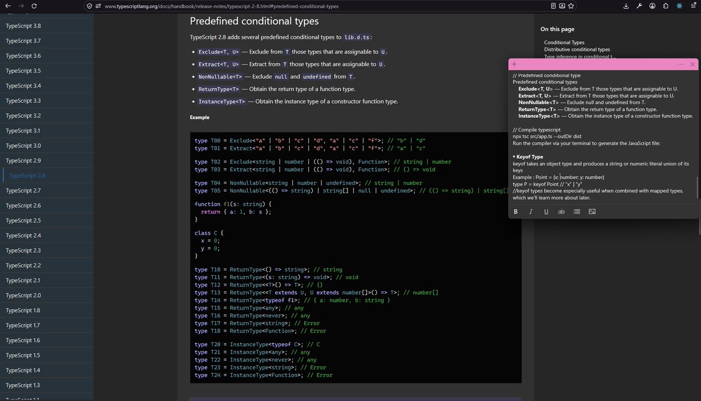This screenshot has height=401, width=701.
Task: Open developer tools wrench icon
Action: (639, 6)
